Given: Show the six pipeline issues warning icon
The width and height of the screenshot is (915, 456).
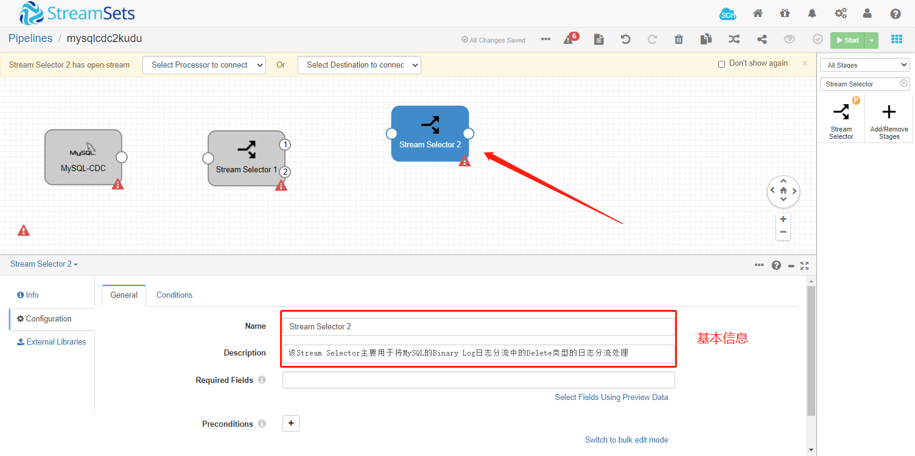Looking at the screenshot, I should [570, 38].
